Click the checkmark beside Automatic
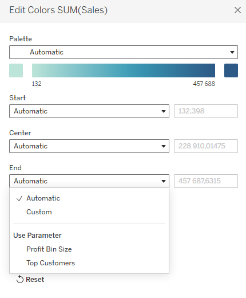 [19, 198]
